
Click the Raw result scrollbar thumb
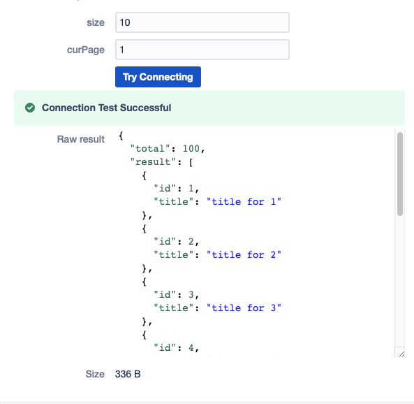click(400, 174)
